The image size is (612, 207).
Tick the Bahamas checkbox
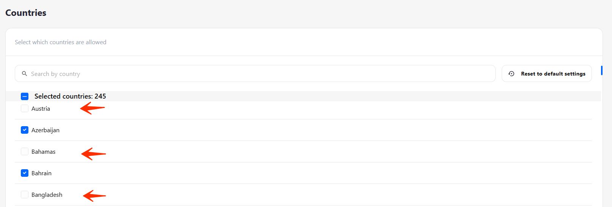[x=25, y=152]
